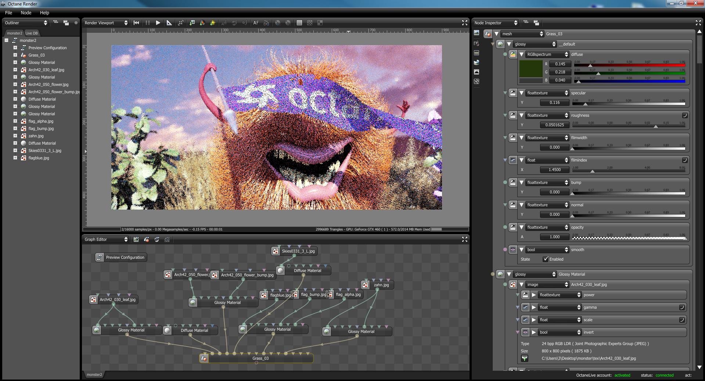Click the fine checkerboard icon in viewport toolbar
This screenshot has width=705, height=381.
pyautogui.click(x=299, y=23)
